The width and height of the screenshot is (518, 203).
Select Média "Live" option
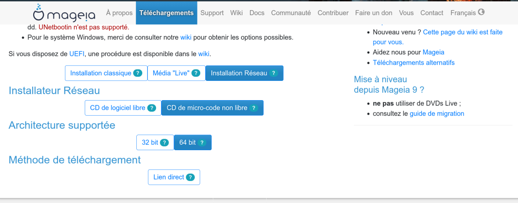pos(176,73)
